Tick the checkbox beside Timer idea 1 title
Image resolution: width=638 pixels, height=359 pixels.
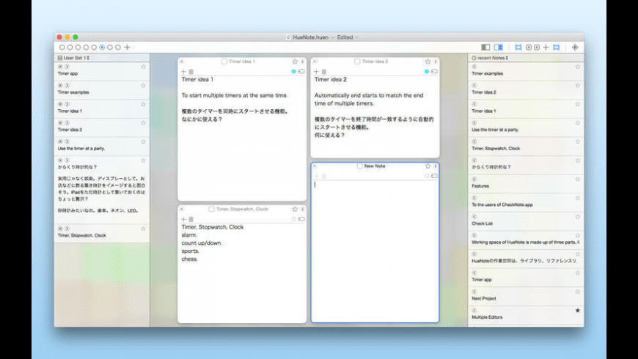[x=224, y=62]
